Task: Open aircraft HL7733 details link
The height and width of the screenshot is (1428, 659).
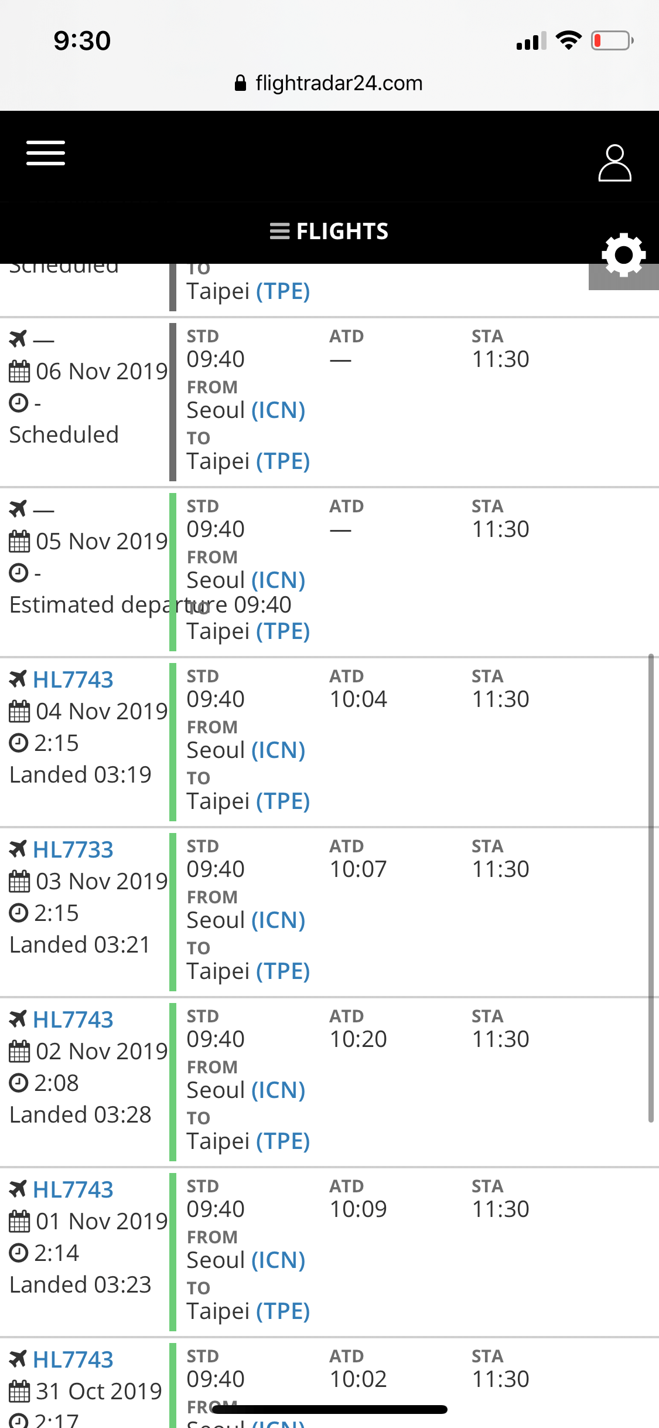Action: 73,849
